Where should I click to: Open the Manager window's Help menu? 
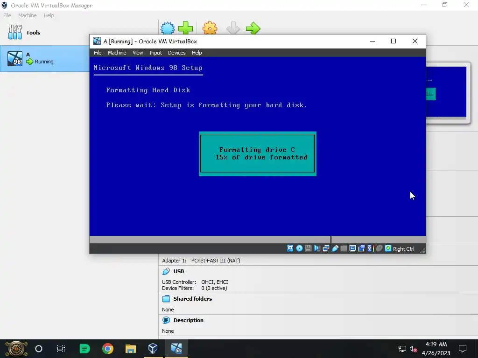(49, 15)
